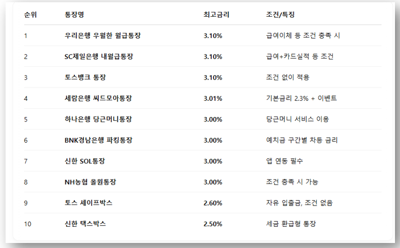The width and height of the screenshot is (400, 248).
Task: Select the 3.01% interest rate
Action: (213, 99)
